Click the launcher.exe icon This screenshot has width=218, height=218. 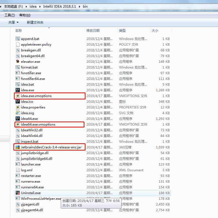(x=18, y=164)
